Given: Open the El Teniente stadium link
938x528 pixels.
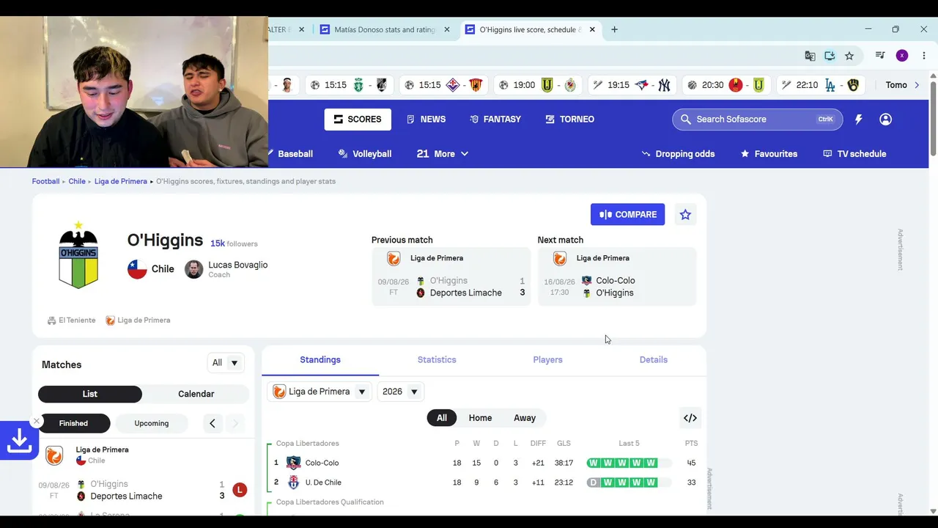Looking at the screenshot, I should pyautogui.click(x=72, y=320).
